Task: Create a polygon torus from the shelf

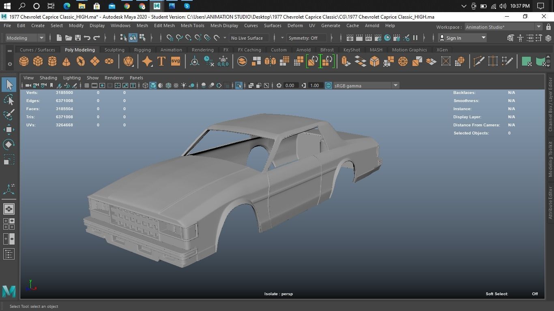Action: point(81,62)
